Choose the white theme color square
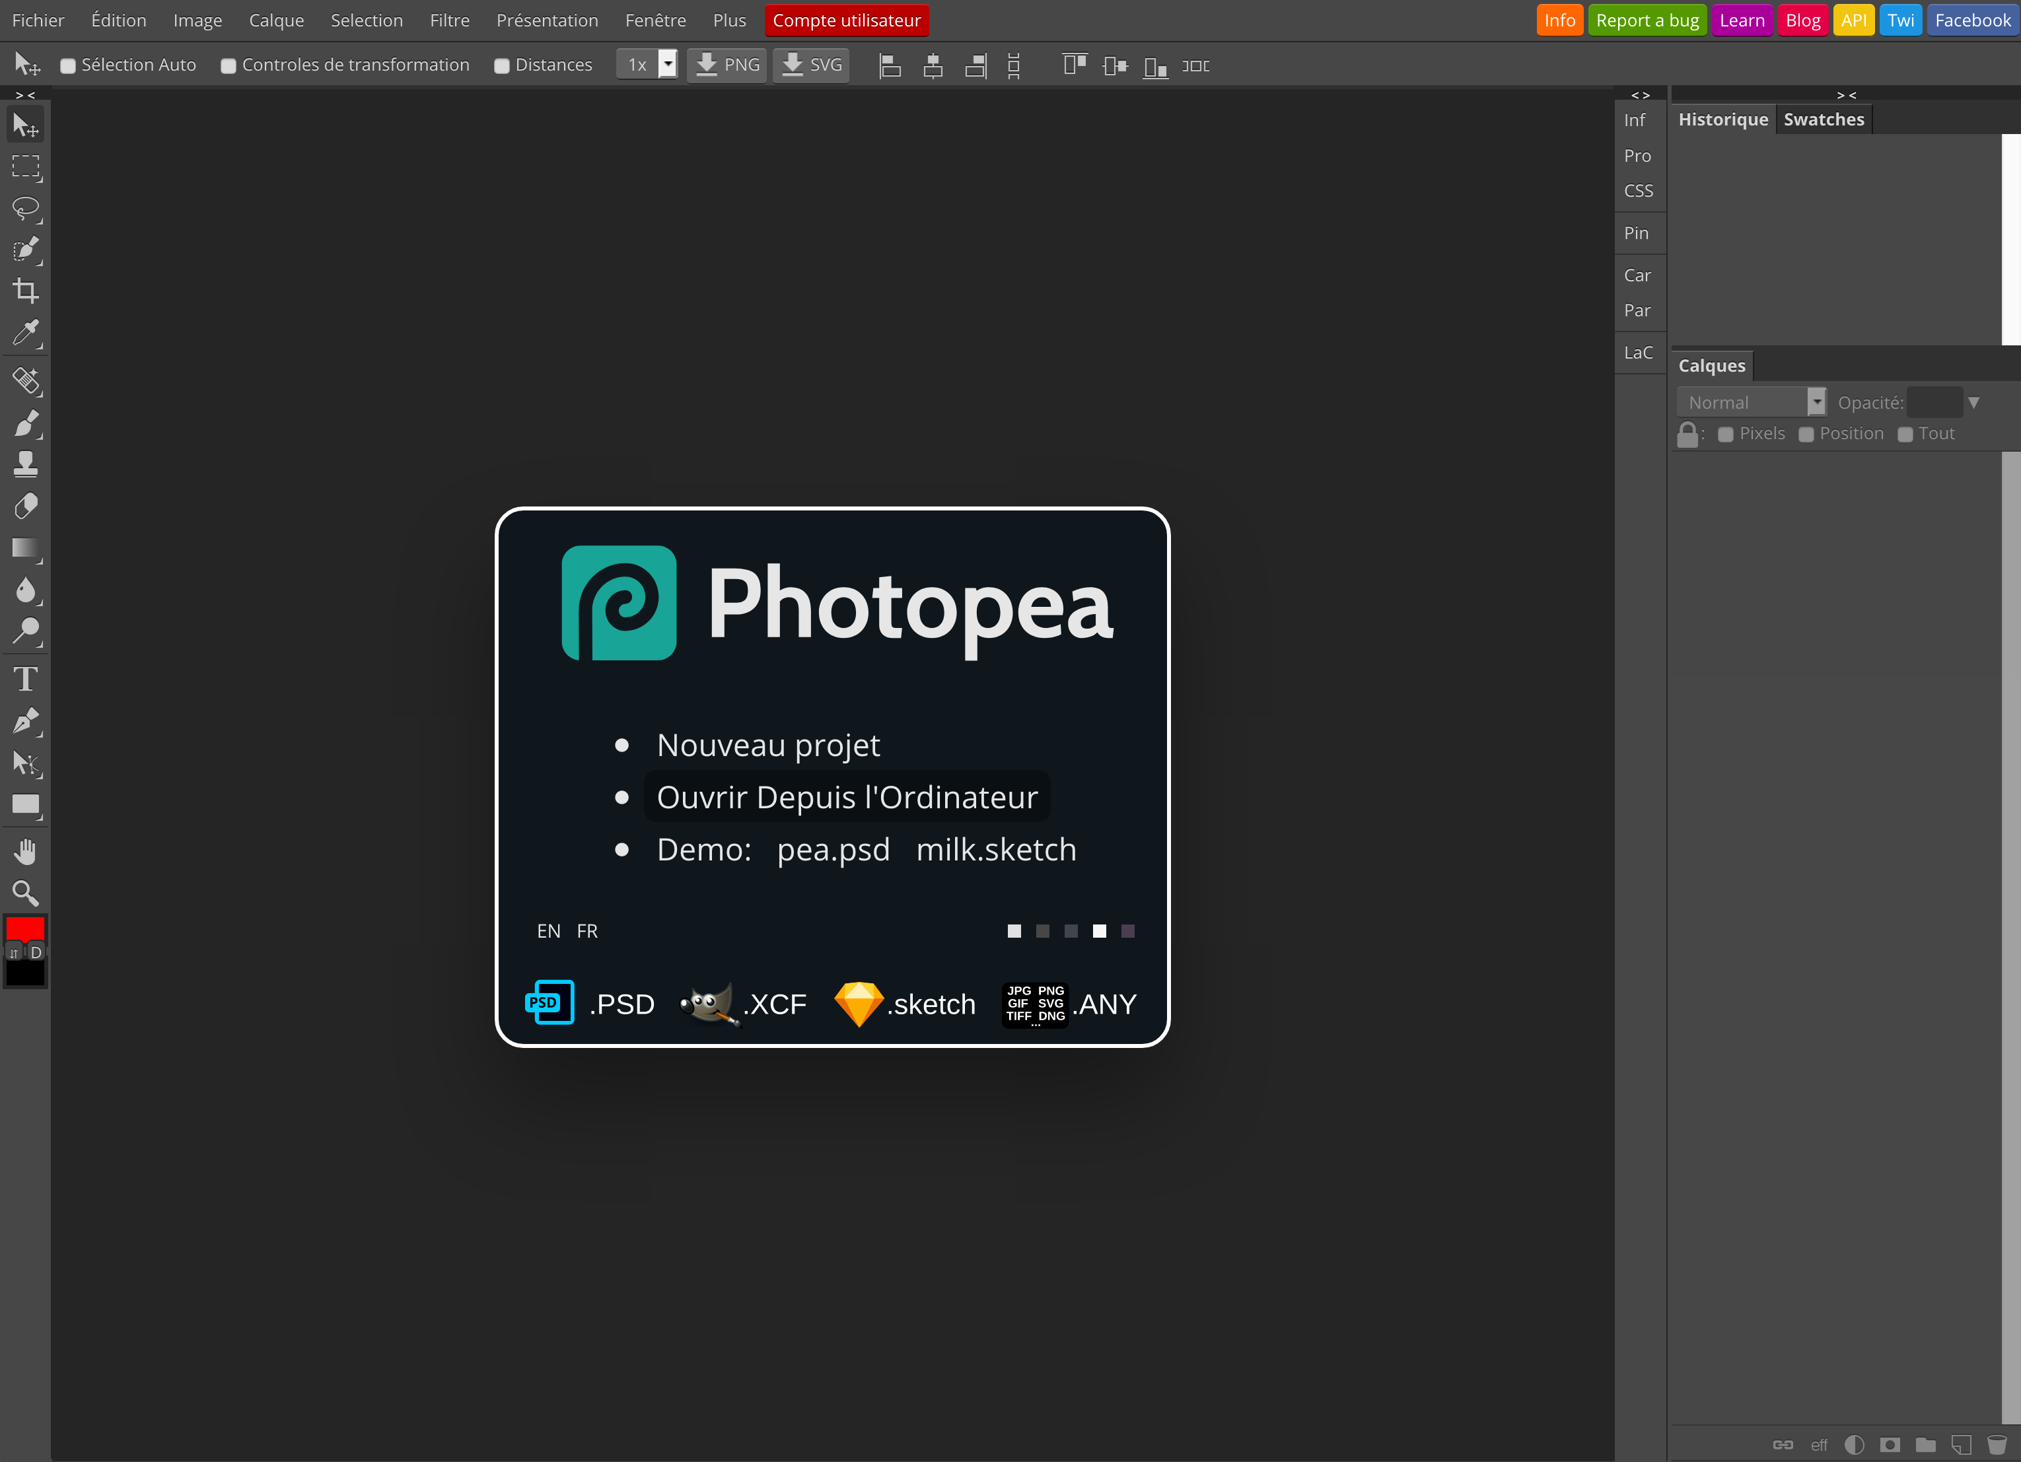 point(1100,931)
